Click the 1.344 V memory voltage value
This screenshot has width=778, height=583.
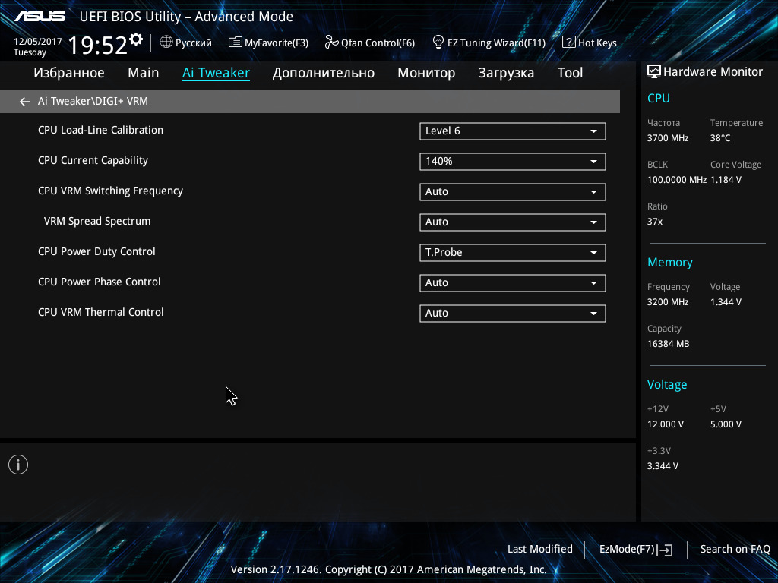click(726, 302)
